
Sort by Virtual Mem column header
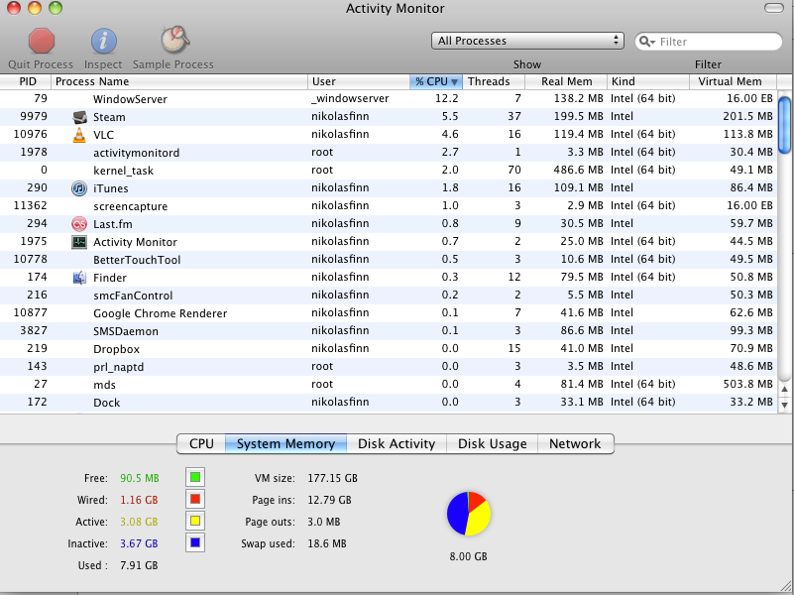733,81
